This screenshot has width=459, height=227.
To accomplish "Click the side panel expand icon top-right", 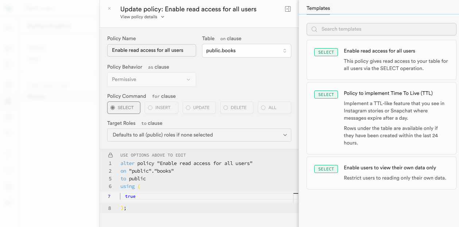I will point(288,9).
